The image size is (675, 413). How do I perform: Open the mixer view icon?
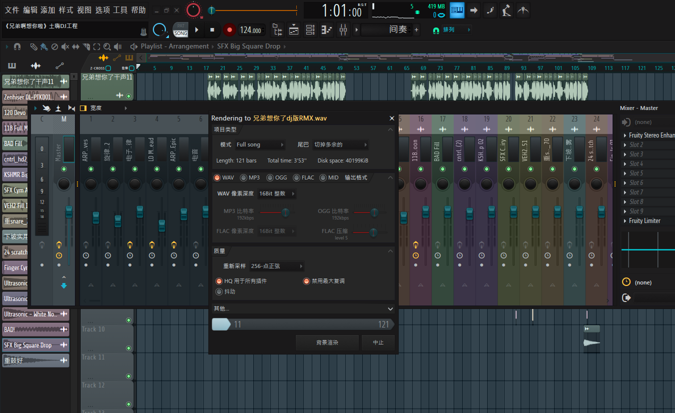[343, 30]
